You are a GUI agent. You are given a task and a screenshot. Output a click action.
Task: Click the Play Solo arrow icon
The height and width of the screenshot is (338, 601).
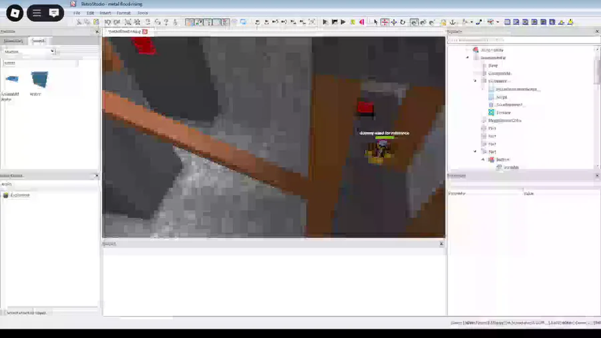pos(325,22)
